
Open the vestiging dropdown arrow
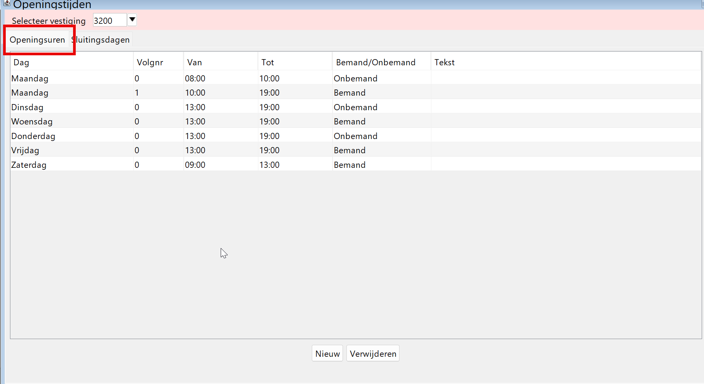(x=132, y=20)
